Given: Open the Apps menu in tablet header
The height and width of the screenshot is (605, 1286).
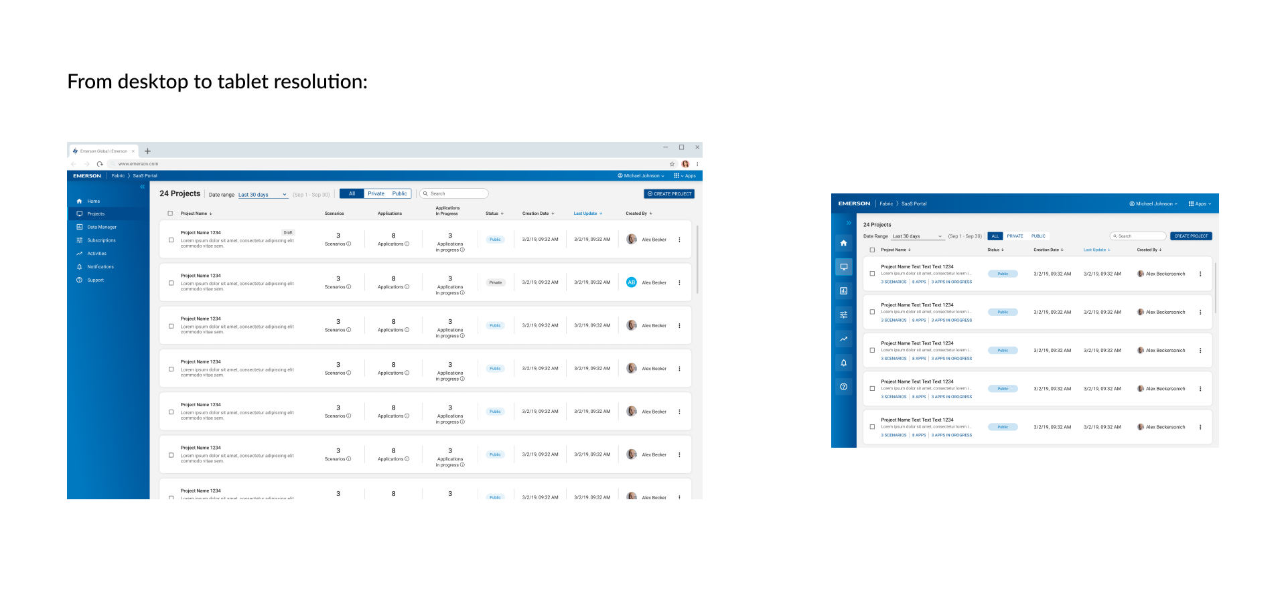Looking at the screenshot, I should tap(1200, 203).
